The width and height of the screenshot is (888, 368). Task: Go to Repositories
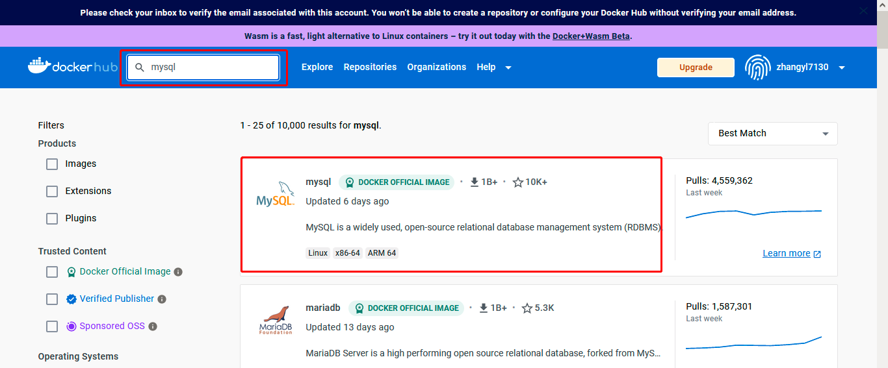tap(370, 67)
